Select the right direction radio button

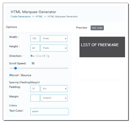[37, 56]
